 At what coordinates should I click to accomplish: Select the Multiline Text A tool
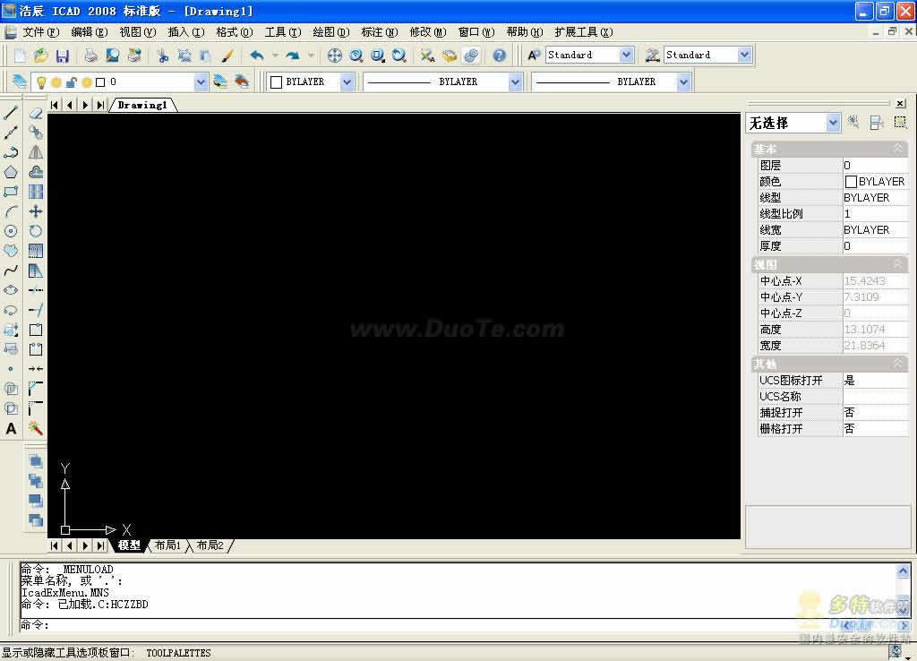pos(11,428)
